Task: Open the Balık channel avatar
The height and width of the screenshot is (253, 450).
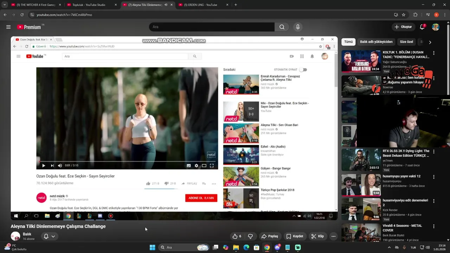Action: tap(15, 236)
